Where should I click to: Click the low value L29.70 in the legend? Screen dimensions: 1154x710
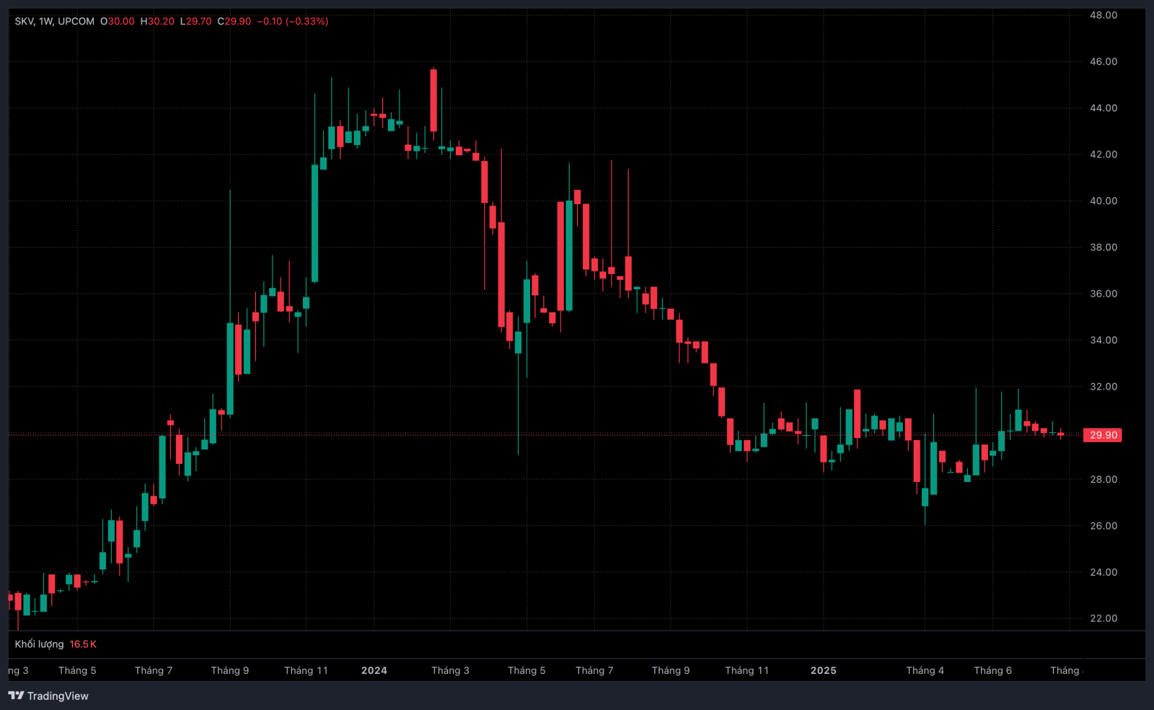tap(196, 21)
